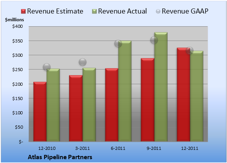Click the '$150' y-axis label
Screen dimensions: 227x163
(x=17, y=98)
